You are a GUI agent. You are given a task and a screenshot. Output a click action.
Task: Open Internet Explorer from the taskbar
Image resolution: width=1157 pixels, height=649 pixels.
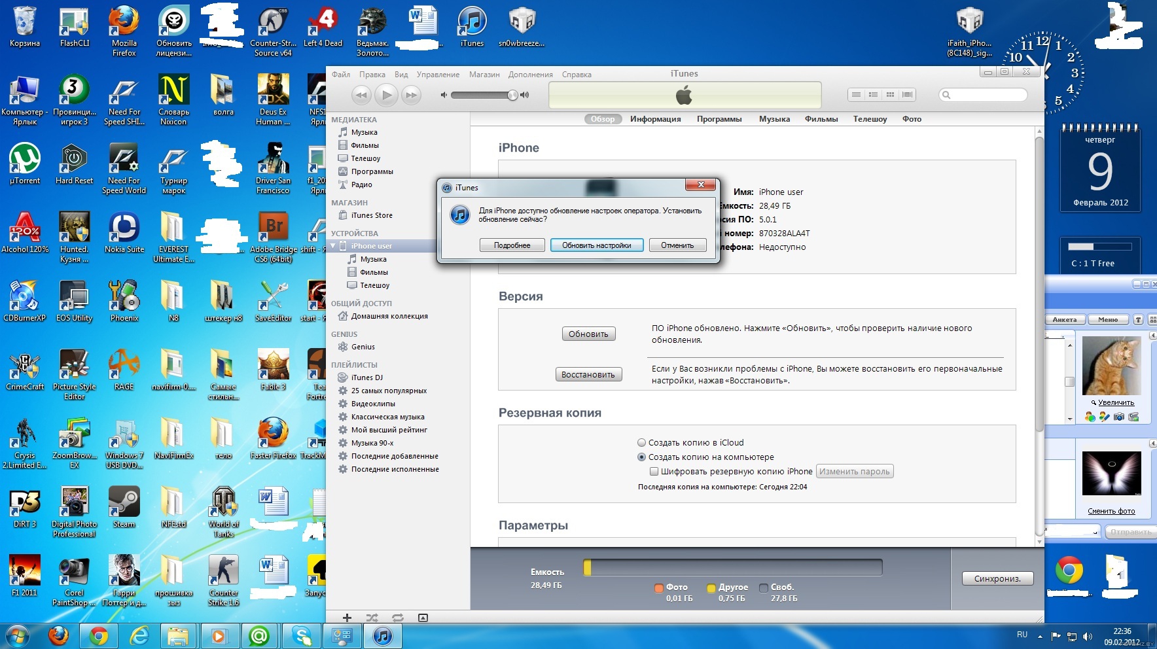139,636
